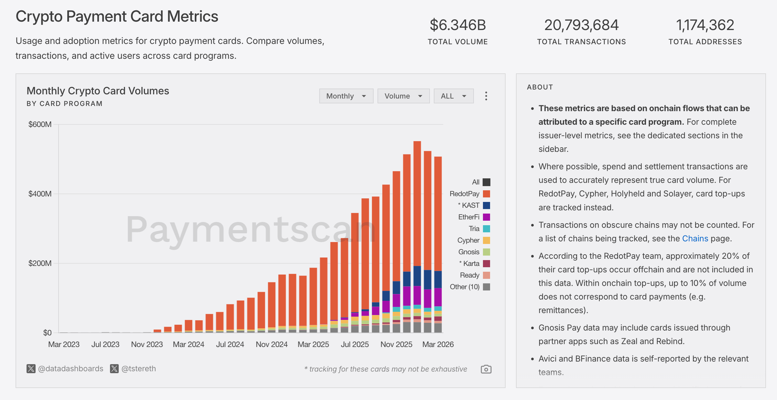Click the X logo beside @tstereth
Screen dimensions: 777x400
coord(114,369)
